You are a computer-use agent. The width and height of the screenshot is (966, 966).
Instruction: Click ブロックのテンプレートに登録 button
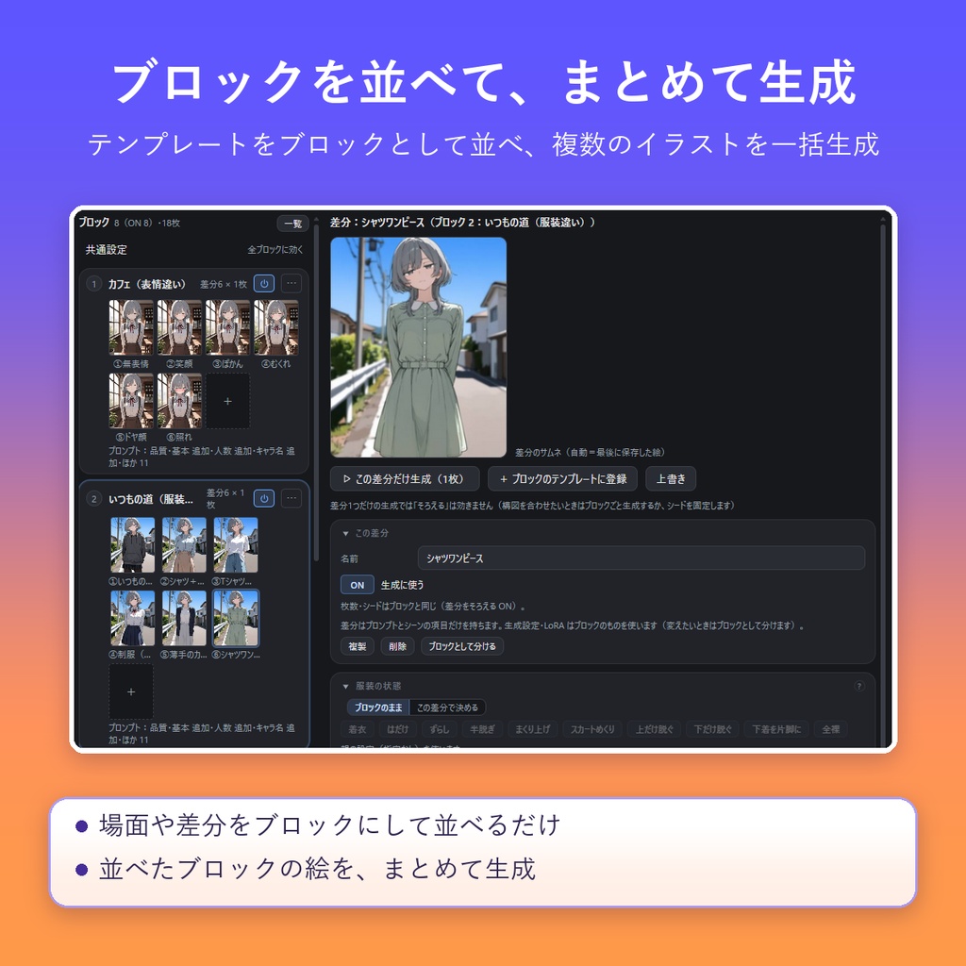(x=563, y=478)
